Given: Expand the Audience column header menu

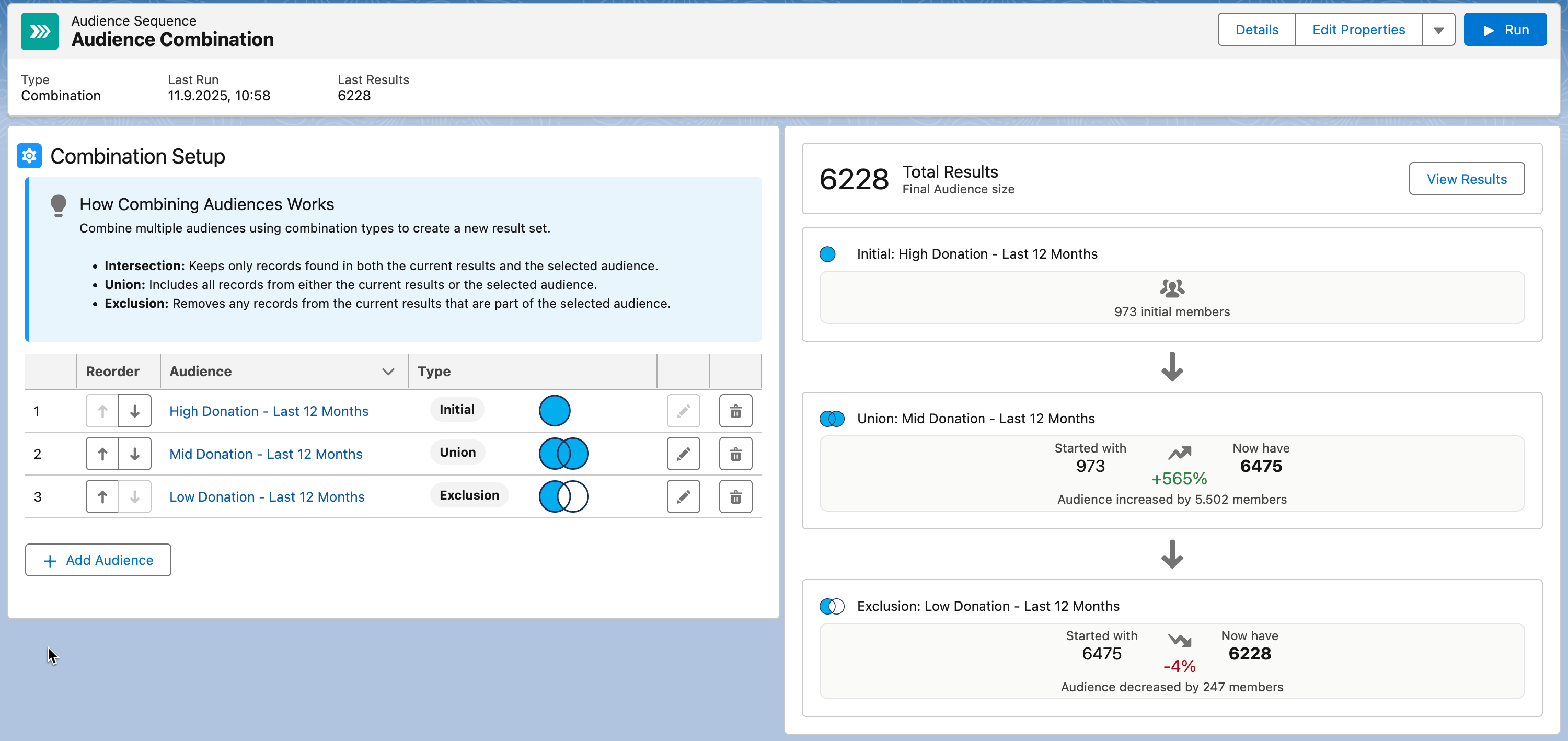Looking at the screenshot, I should click(388, 371).
